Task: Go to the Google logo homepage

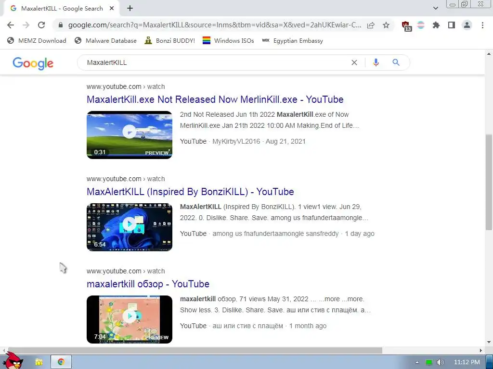Action: [x=33, y=63]
